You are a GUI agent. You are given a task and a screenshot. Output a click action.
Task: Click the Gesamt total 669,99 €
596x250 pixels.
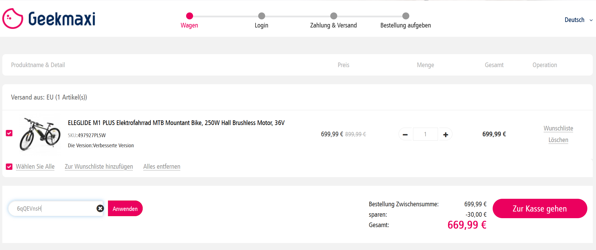tap(467, 225)
